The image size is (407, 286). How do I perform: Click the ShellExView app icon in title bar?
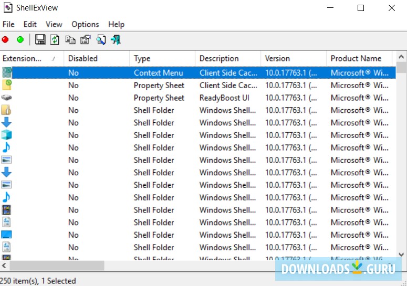point(8,8)
